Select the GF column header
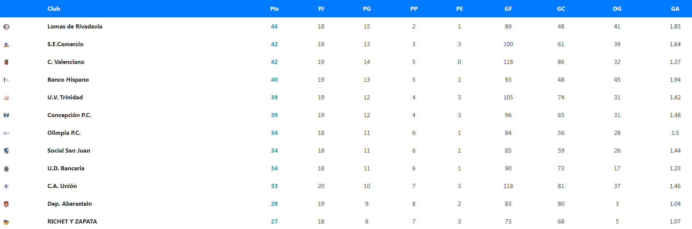Viewport: 692px width, 229px height. tap(508, 9)
